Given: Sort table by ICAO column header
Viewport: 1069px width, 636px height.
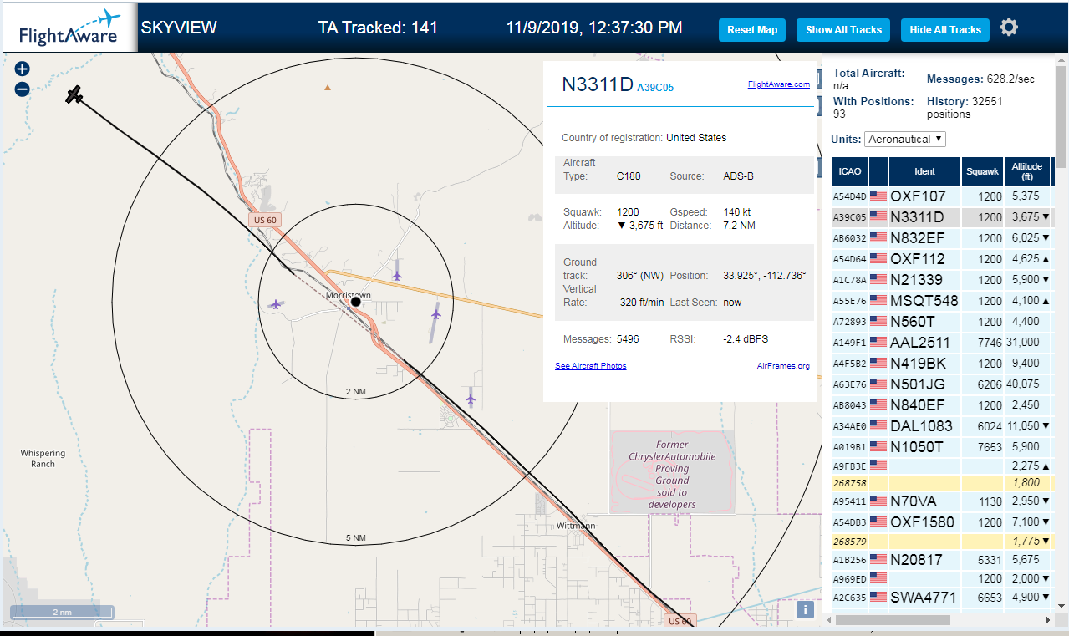Looking at the screenshot, I should tap(850, 171).
